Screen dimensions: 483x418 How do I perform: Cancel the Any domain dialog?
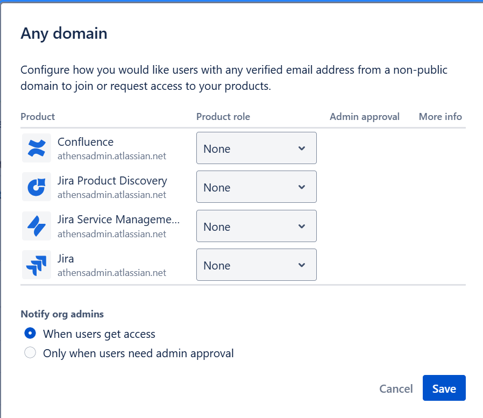point(396,389)
